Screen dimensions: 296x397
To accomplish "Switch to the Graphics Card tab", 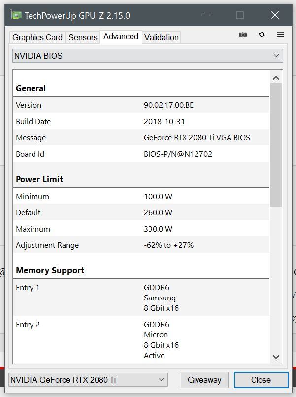I will pos(37,37).
